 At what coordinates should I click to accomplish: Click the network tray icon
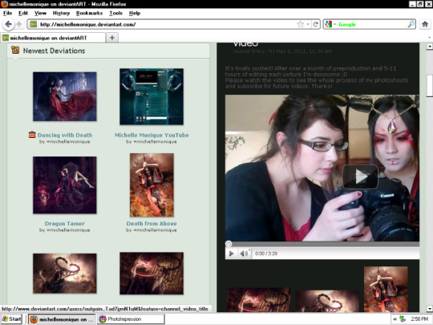tap(403, 319)
